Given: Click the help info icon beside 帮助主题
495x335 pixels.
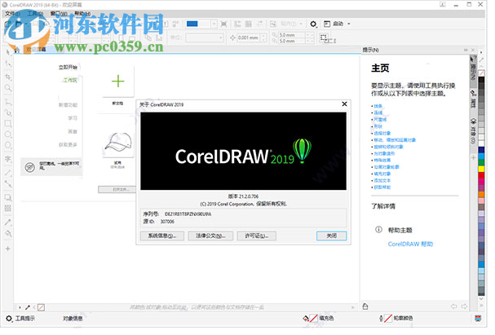Looking at the screenshot, I should (x=378, y=230).
